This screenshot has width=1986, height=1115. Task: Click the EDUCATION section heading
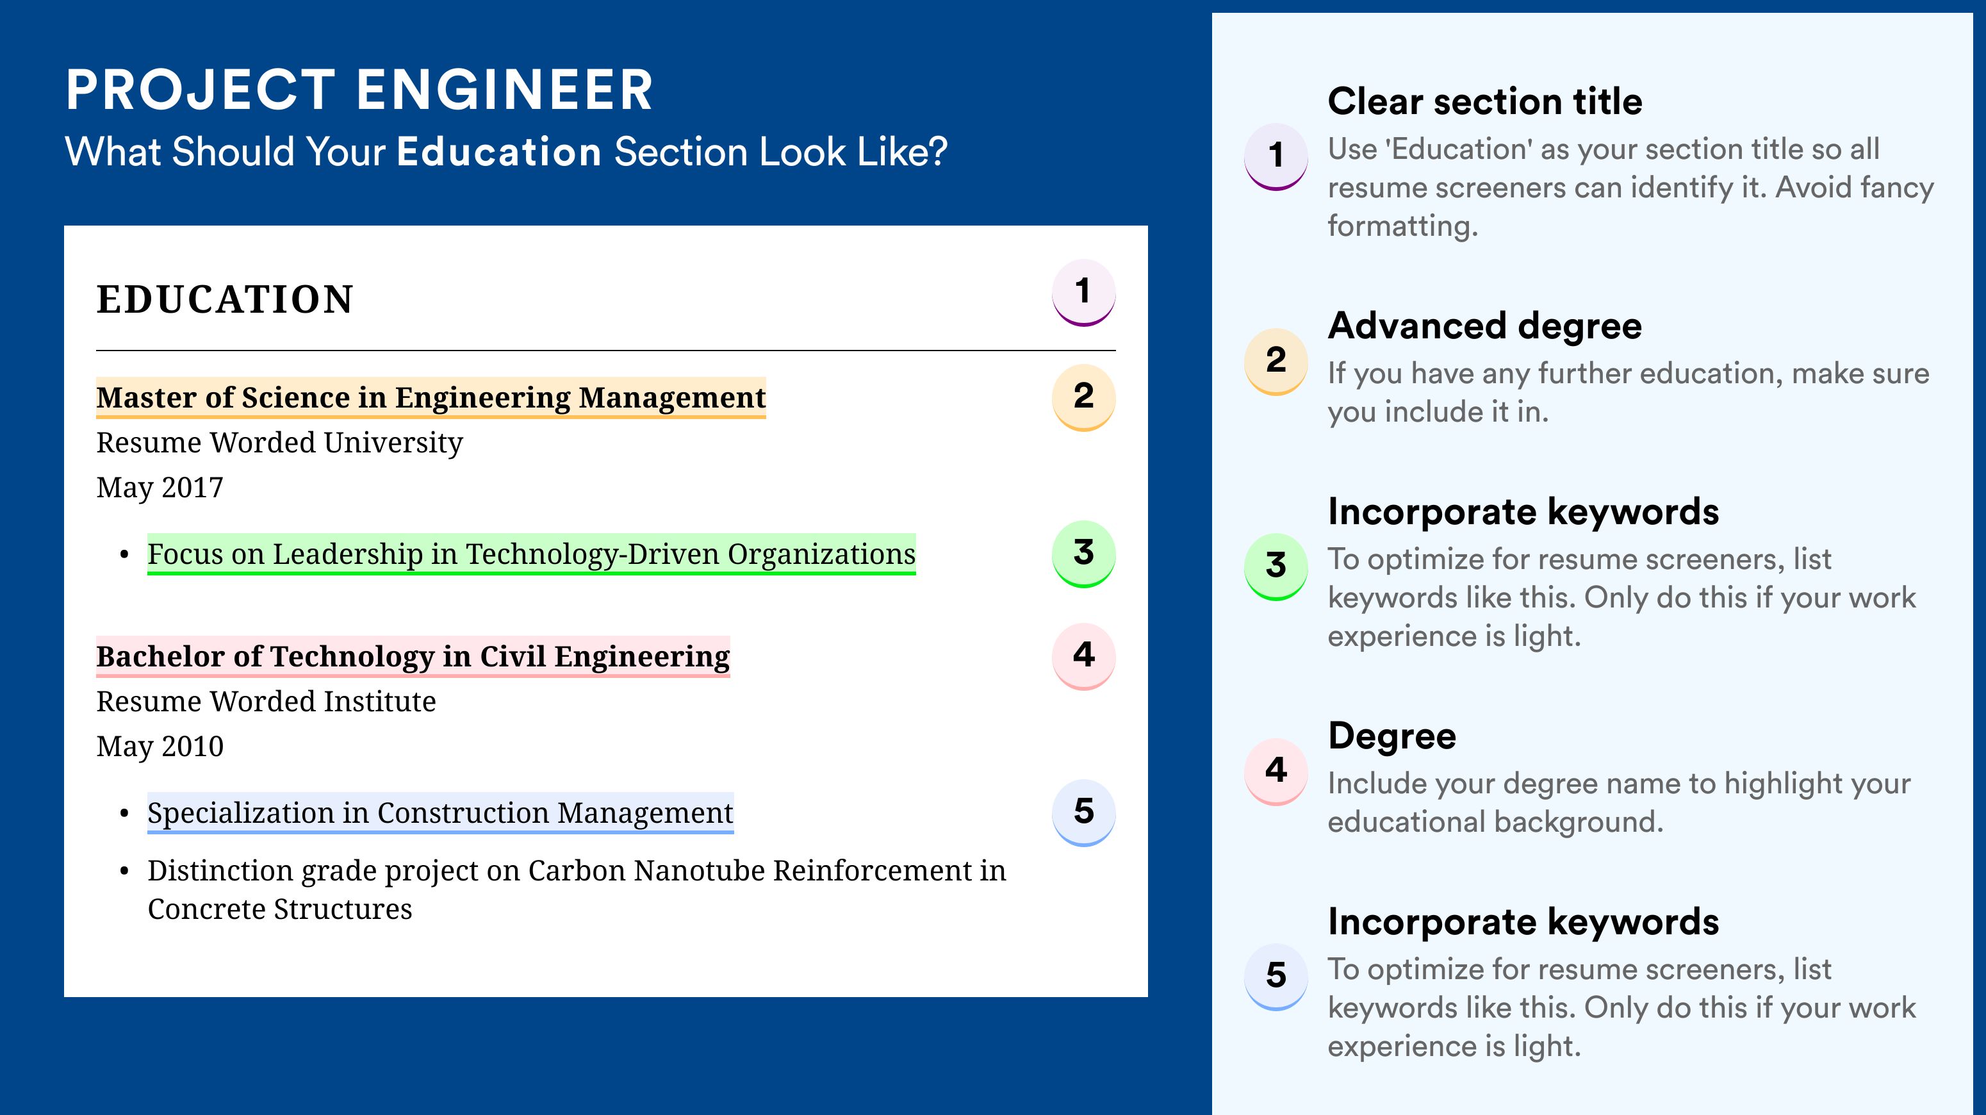pos(225,299)
